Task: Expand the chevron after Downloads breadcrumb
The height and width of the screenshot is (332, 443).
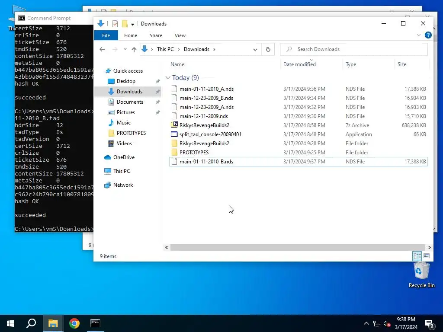Action: point(215,49)
